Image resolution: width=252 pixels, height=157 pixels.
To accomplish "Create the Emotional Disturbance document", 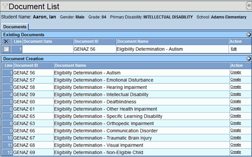I will tap(236, 80).
